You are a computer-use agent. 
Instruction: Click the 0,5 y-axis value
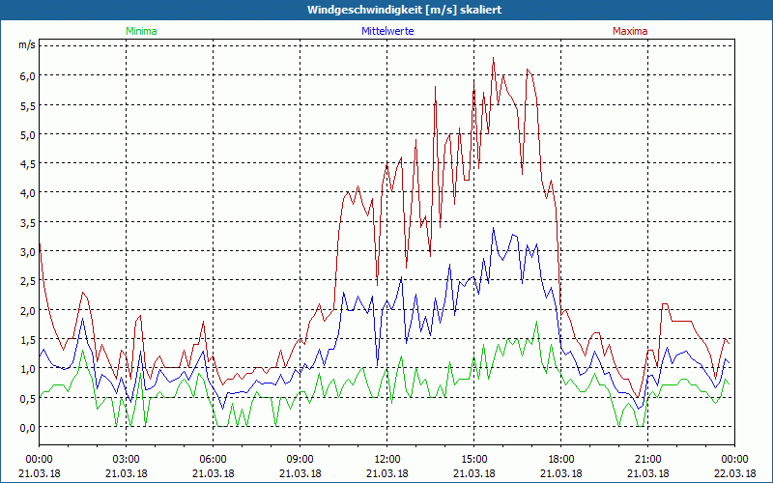coord(28,398)
